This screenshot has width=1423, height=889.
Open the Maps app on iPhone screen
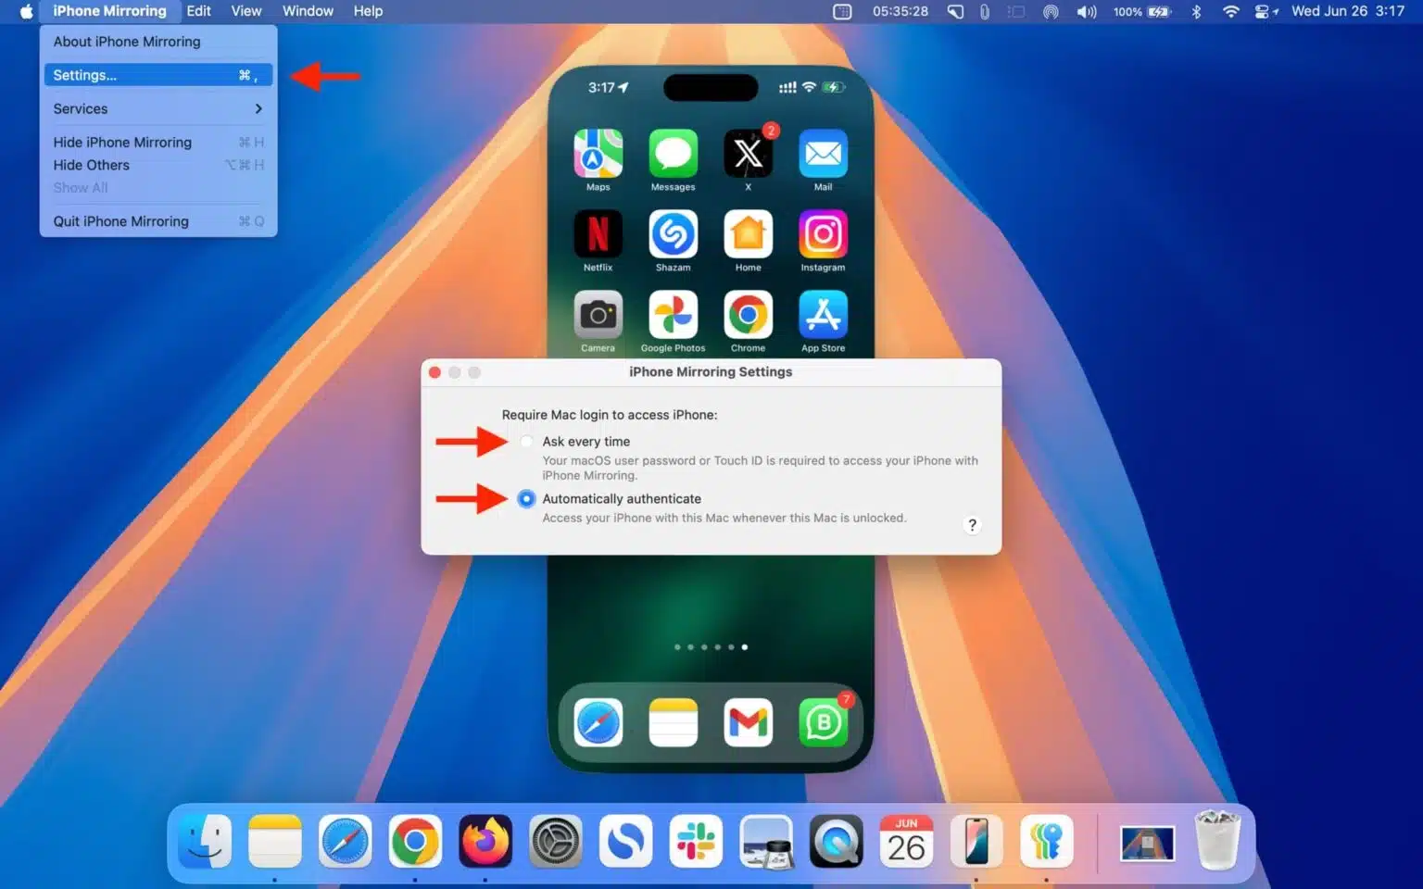tap(598, 153)
